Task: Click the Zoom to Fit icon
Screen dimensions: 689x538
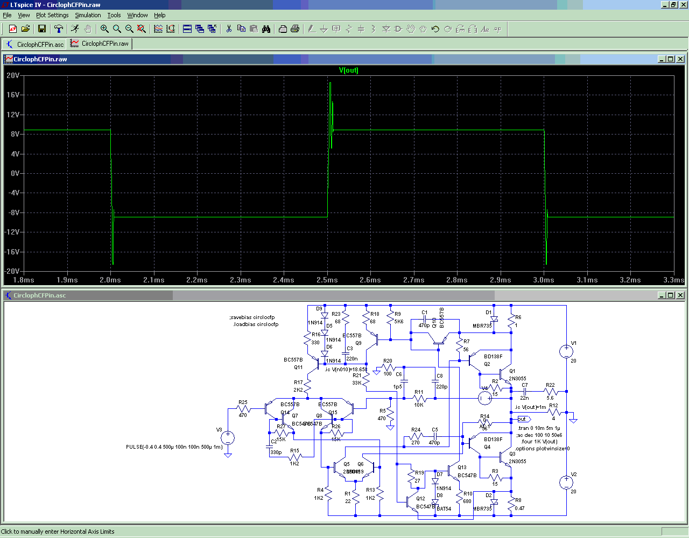Action: click(x=142, y=29)
